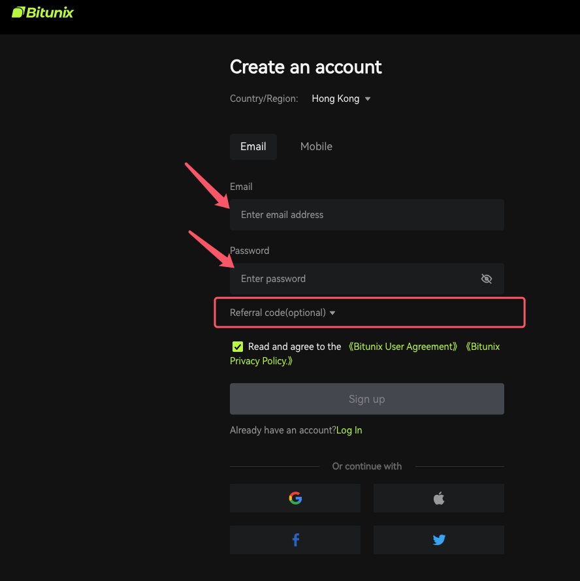
Task: Switch to the Email tab
Action: [253, 147]
